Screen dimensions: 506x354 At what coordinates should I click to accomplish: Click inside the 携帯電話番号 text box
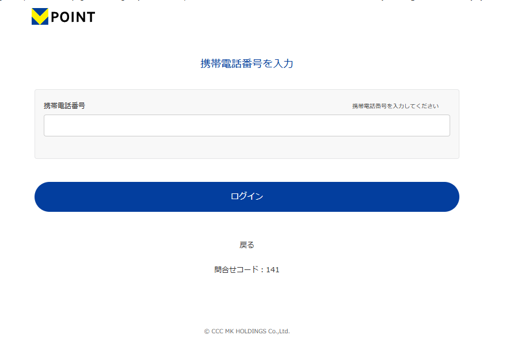pos(246,125)
